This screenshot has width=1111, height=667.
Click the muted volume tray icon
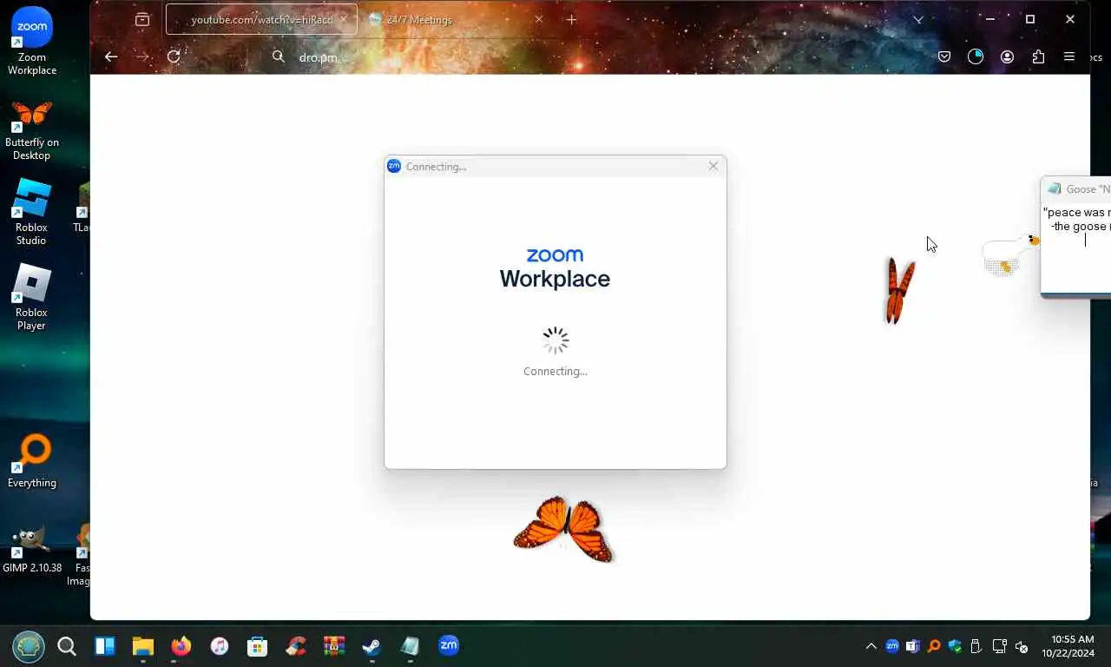pyautogui.click(x=1022, y=646)
